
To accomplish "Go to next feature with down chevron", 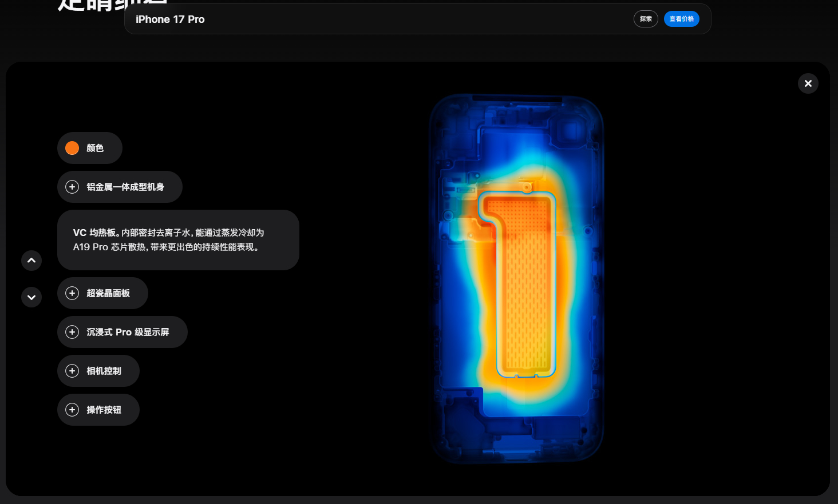I will [31, 297].
